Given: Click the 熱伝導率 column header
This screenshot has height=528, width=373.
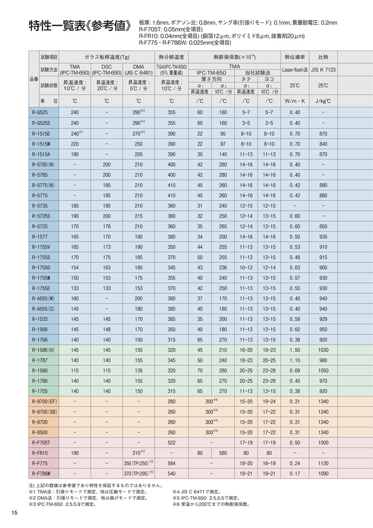Looking at the screenshot, I should pos(295,57).
